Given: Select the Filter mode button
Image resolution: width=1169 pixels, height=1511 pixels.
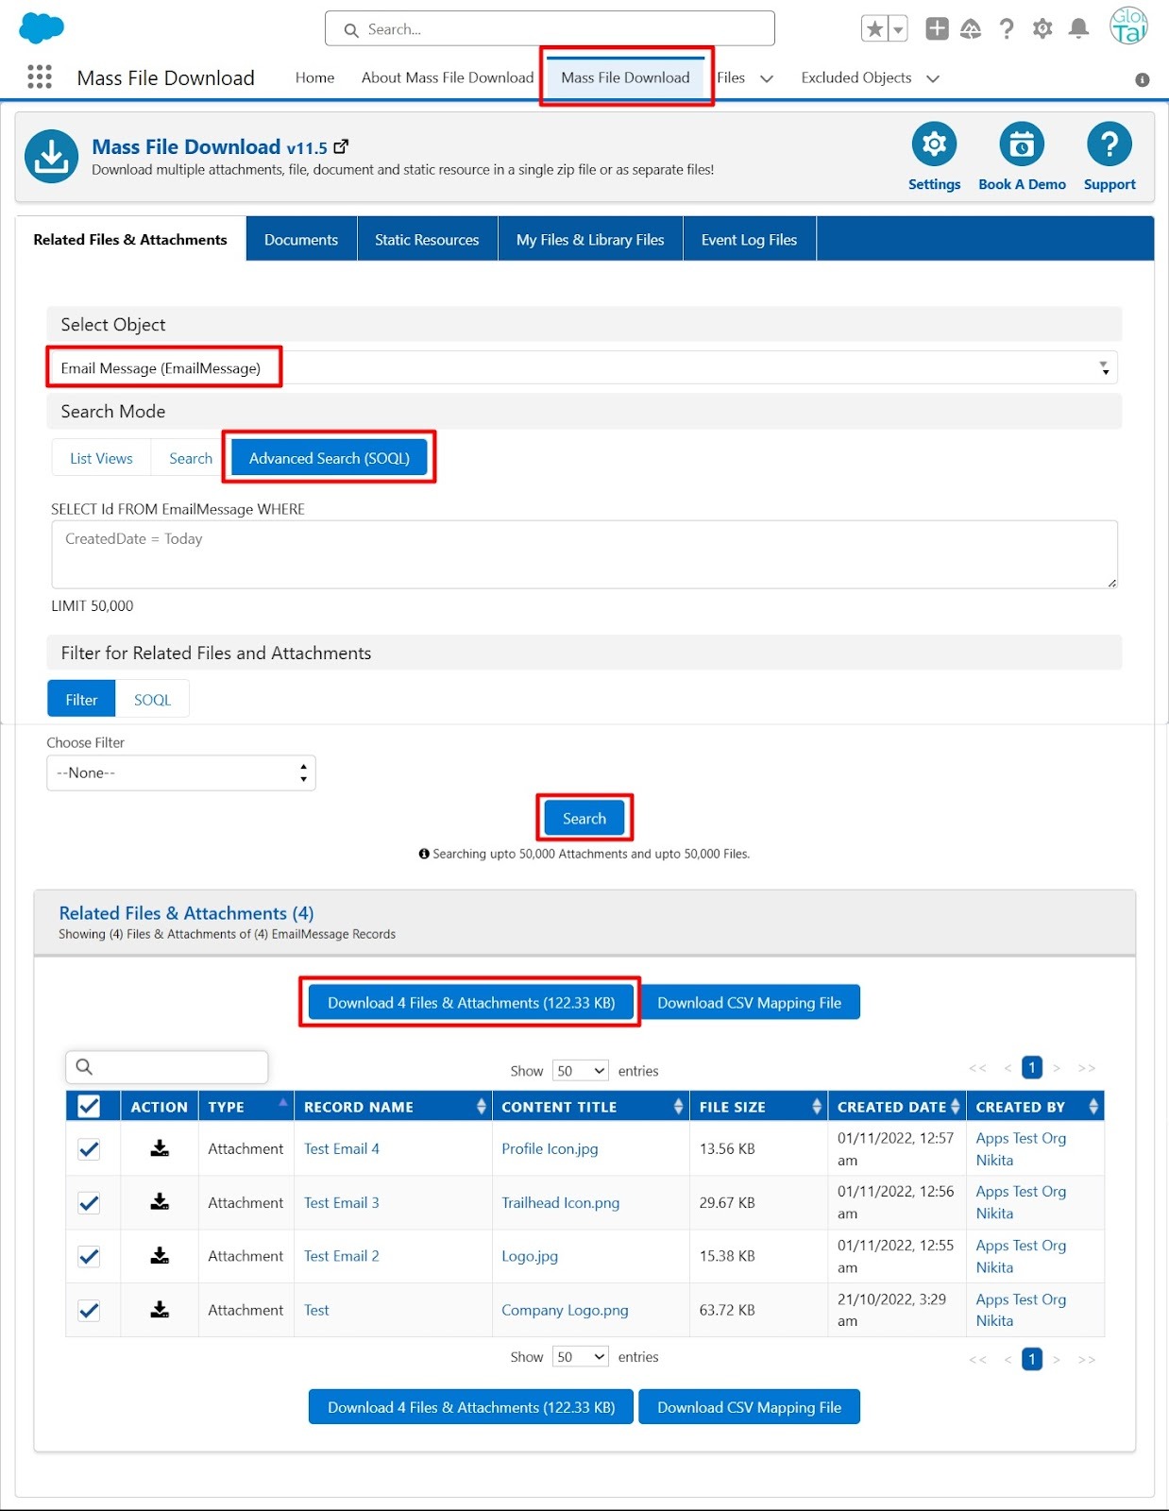Looking at the screenshot, I should coord(81,700).
